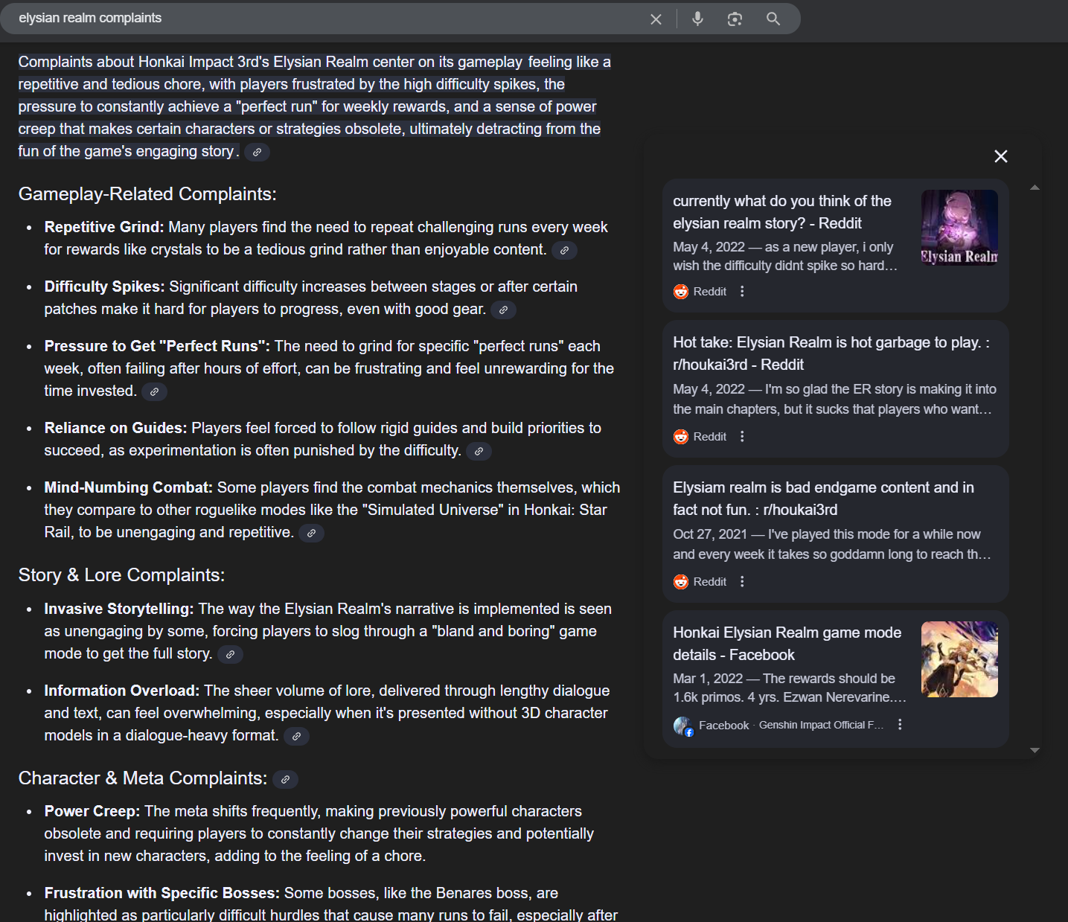Screen dimensions: 1068x922
Task: Click Reddit source name on 'Hot take' card
Action: click(709, 437)
